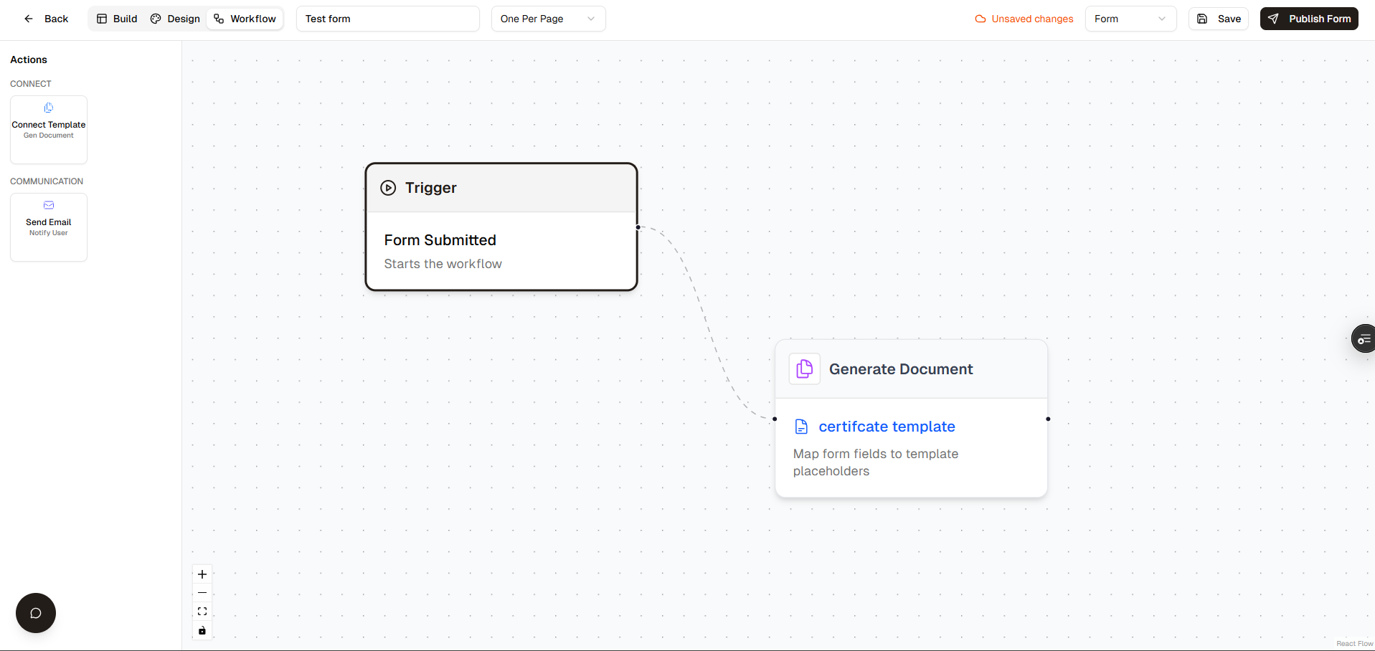1375x651 pixels.
Task: Open the One Per Page dropdown
Action: pos(548,19)
